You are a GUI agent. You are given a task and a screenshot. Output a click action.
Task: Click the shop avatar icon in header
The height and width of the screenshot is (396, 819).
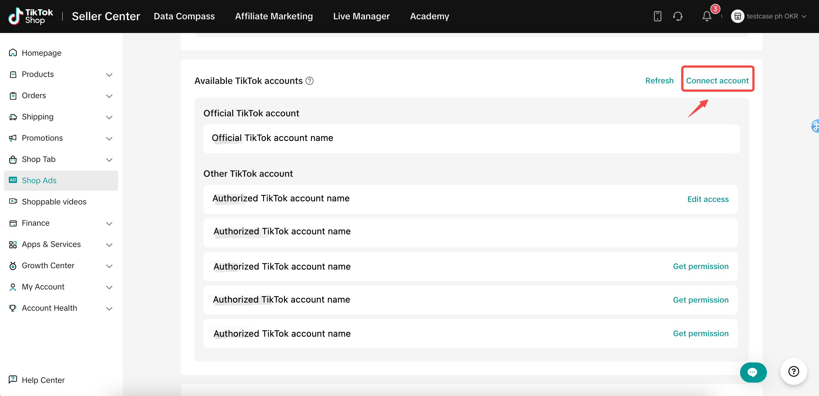(x=737, y=16)
